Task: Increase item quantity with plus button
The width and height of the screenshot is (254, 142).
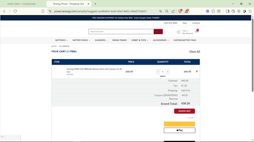Action: click(x=167, y=72)
